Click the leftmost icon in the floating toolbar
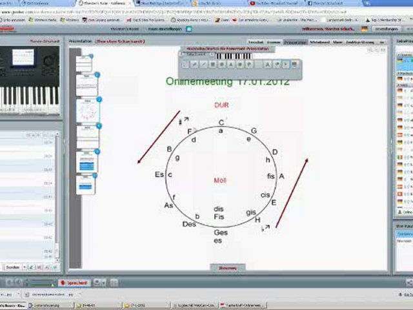 point(186,65)
